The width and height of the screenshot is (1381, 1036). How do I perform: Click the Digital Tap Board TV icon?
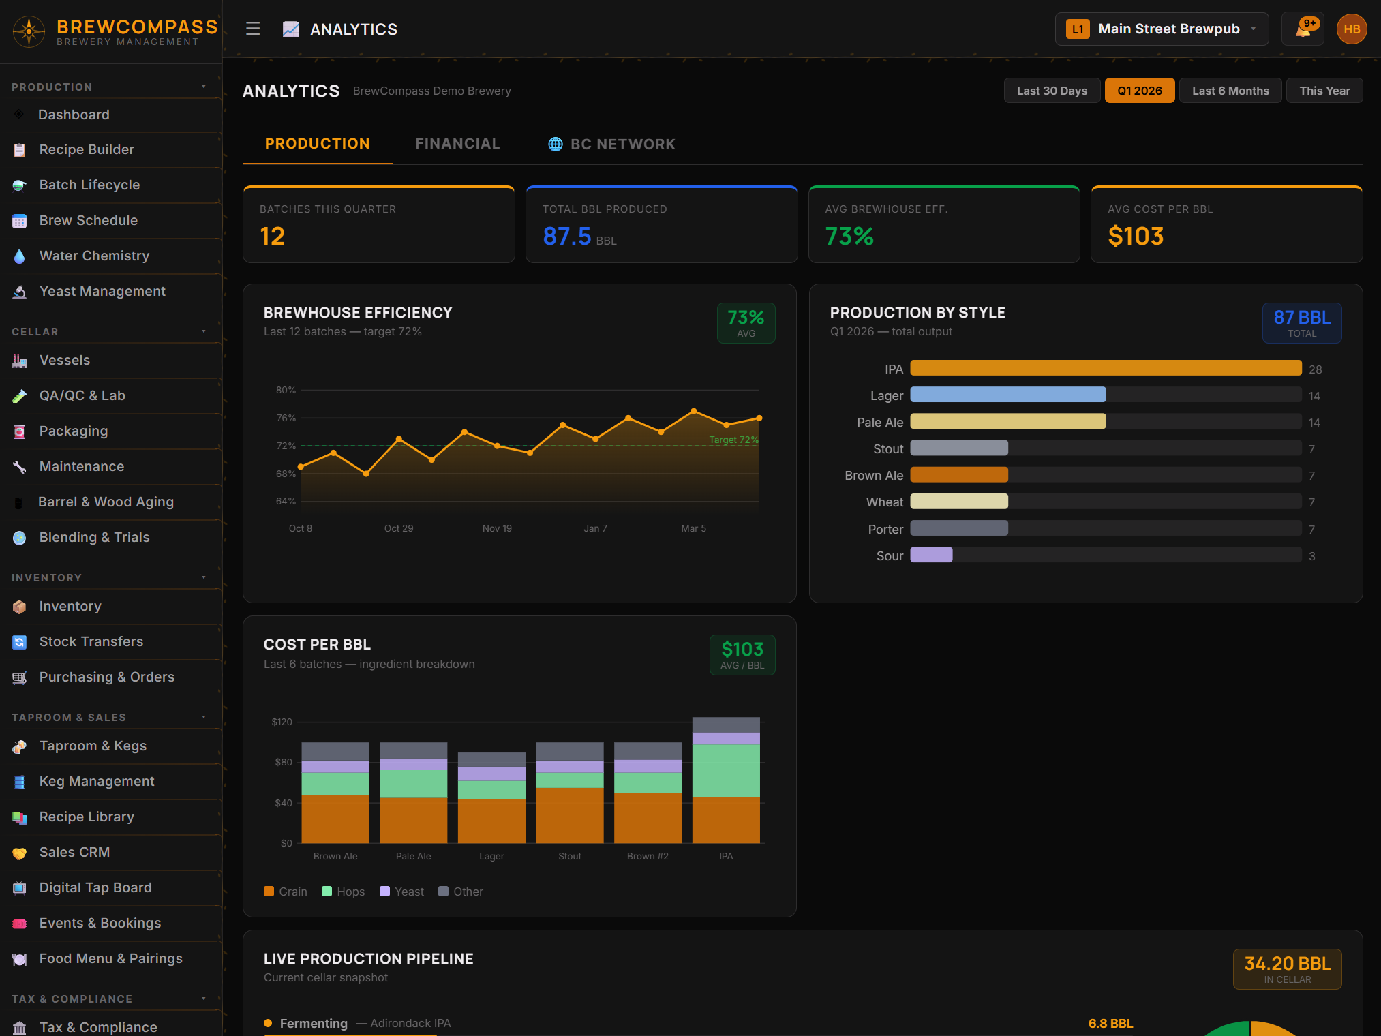click(20, 888)
